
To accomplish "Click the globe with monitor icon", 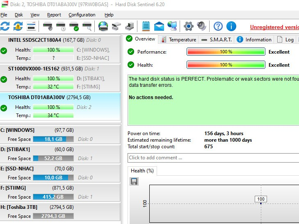I will point(172,26).
